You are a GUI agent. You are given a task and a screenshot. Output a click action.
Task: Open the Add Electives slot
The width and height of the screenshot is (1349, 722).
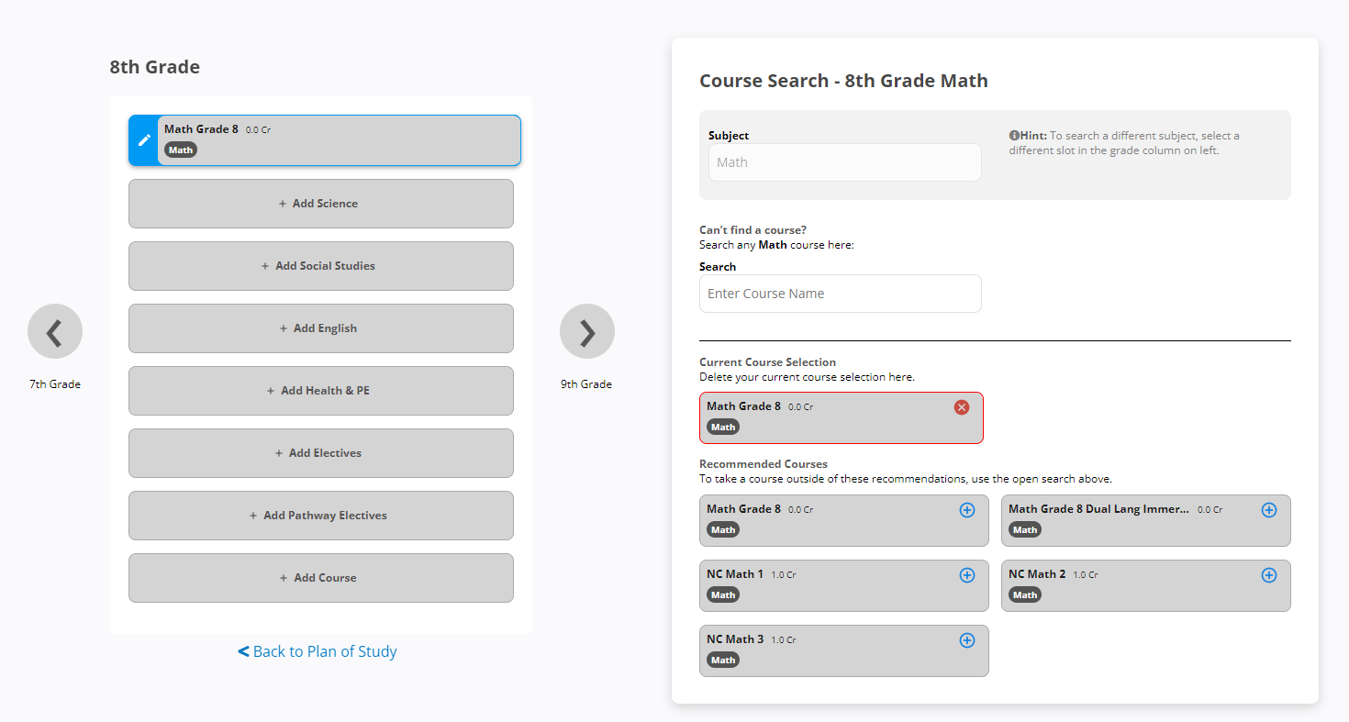click(x=320, y=453)
